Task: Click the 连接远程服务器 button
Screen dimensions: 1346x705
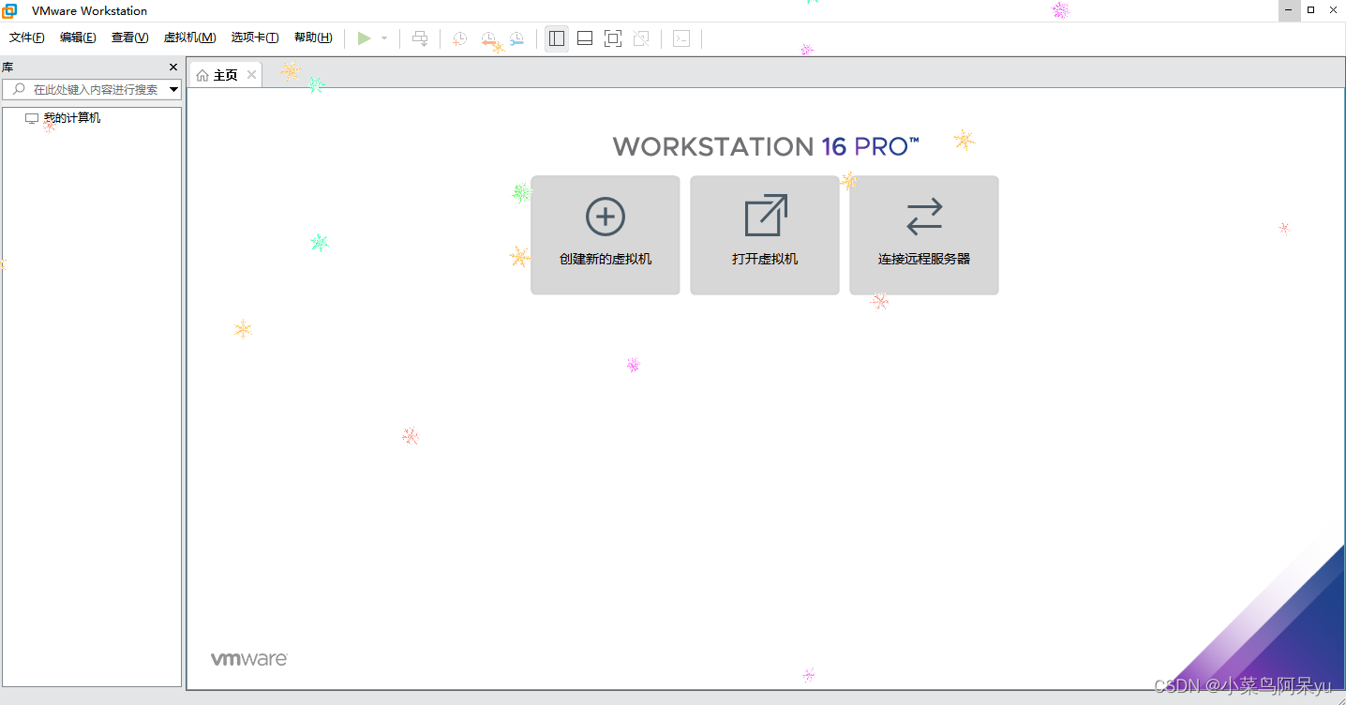Action: pyautogui.click(x=924, y=235)
